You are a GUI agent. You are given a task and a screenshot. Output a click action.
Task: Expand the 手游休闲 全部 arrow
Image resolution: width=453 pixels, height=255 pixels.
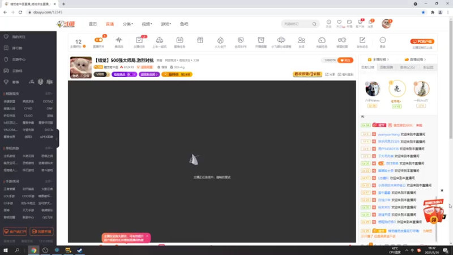[x=49, y=181]
